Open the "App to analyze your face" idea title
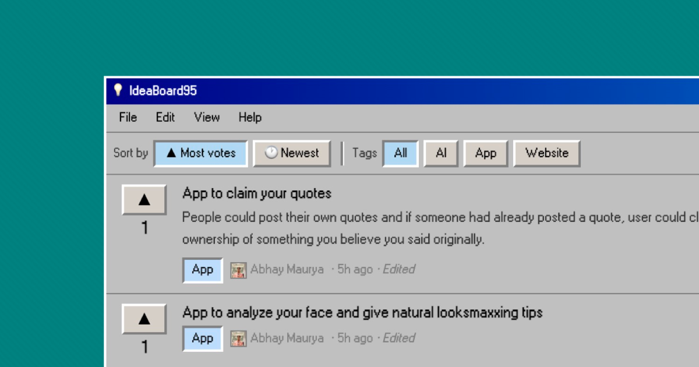Screen dimensions: 699x367 pos(362,312)
